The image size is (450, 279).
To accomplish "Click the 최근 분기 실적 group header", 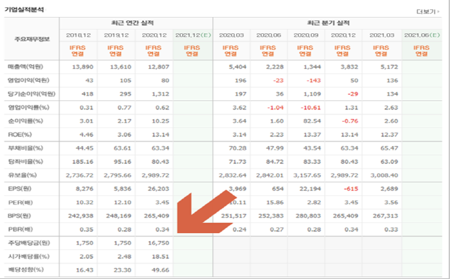I will point(328,23).
